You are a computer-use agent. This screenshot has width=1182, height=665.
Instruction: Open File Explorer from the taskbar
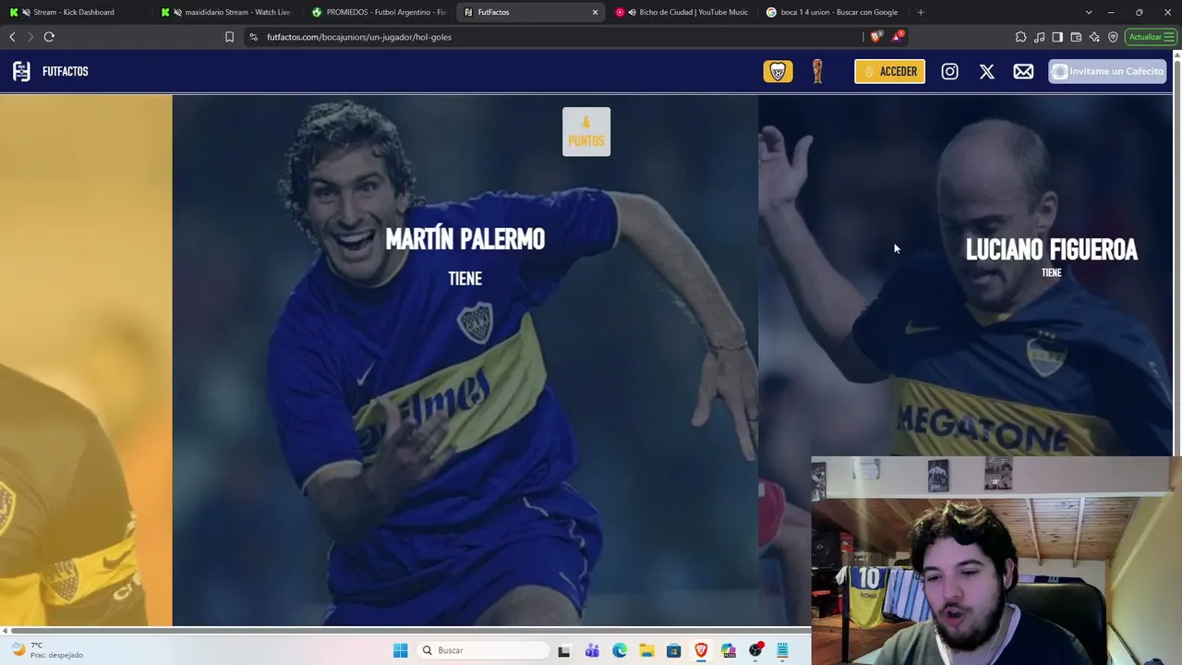pyautogui.click(x=646, y=650)
